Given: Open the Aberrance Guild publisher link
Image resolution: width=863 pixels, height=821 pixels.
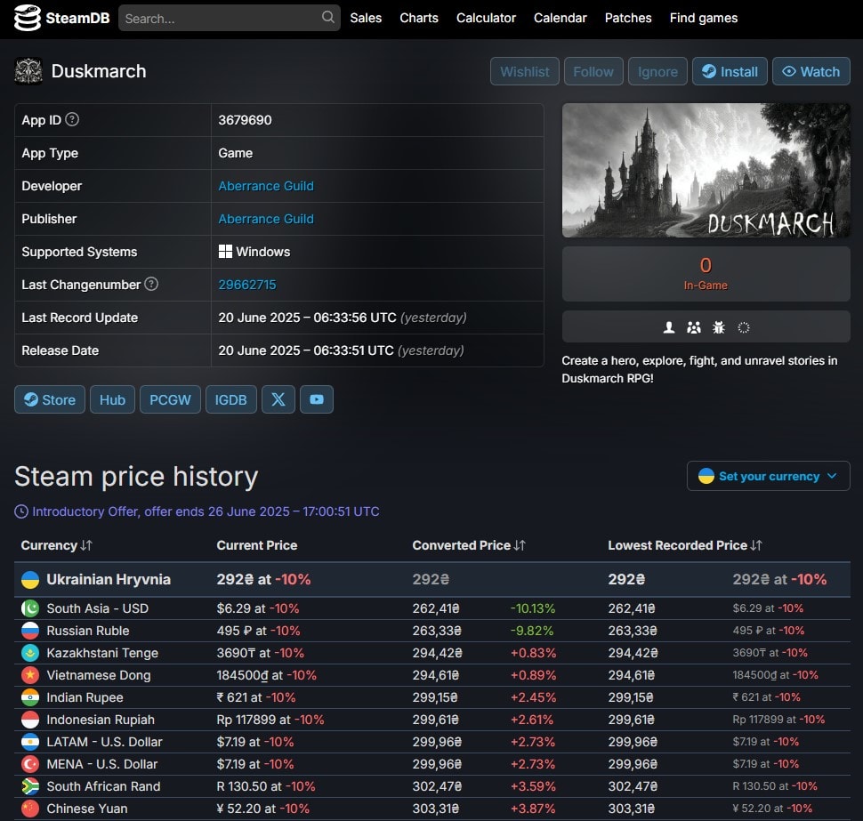Looking at the screenshot, I should [x=266, y=219].
